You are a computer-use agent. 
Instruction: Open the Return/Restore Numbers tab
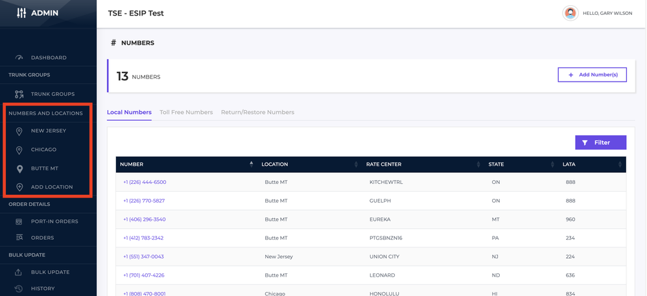click(x=257, y=112)
